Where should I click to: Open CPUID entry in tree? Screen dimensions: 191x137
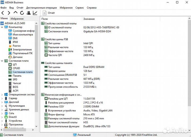[x=14, y=68]
